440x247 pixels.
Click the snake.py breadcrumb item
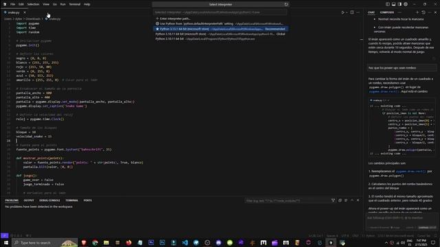point(53,19)
